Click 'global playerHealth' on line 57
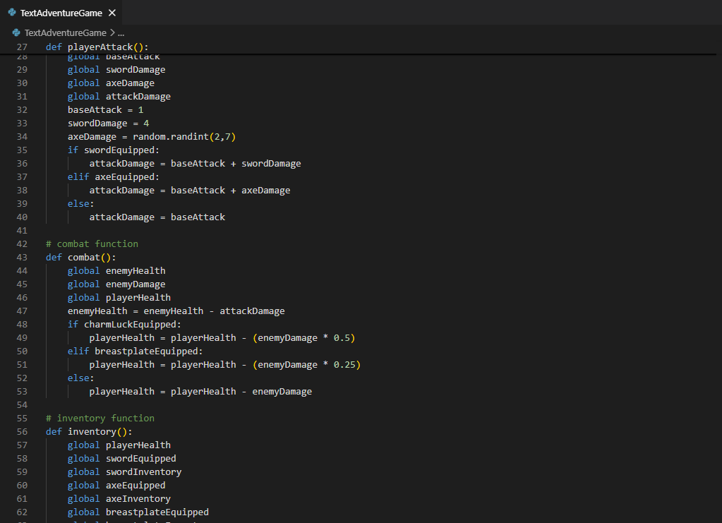 pyautogui.click(x=119, y=445)
